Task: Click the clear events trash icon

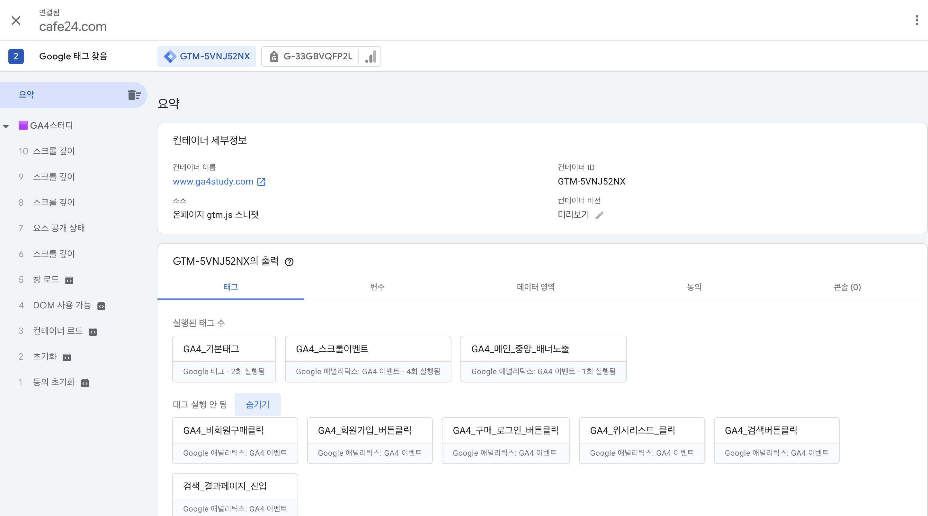Action: (x=134, y=95)
